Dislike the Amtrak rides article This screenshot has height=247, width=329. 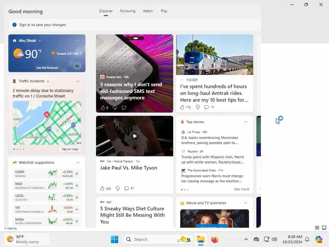point(198,107)
